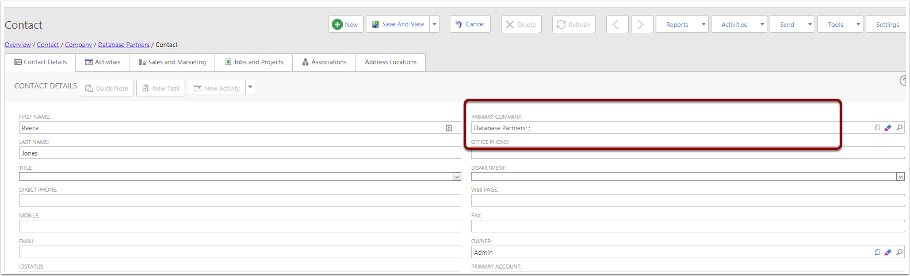Image resolution: width=910 pixels, height=276 pixels.
Task: Follow the Database Partners breadcrumb link
Action: (x=124, y=45)
